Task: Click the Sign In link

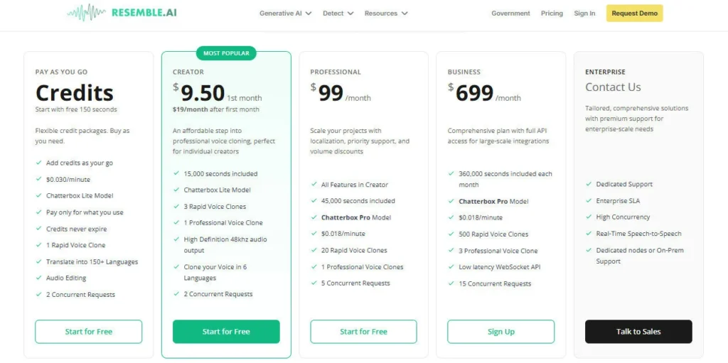Action: point(584,13)
